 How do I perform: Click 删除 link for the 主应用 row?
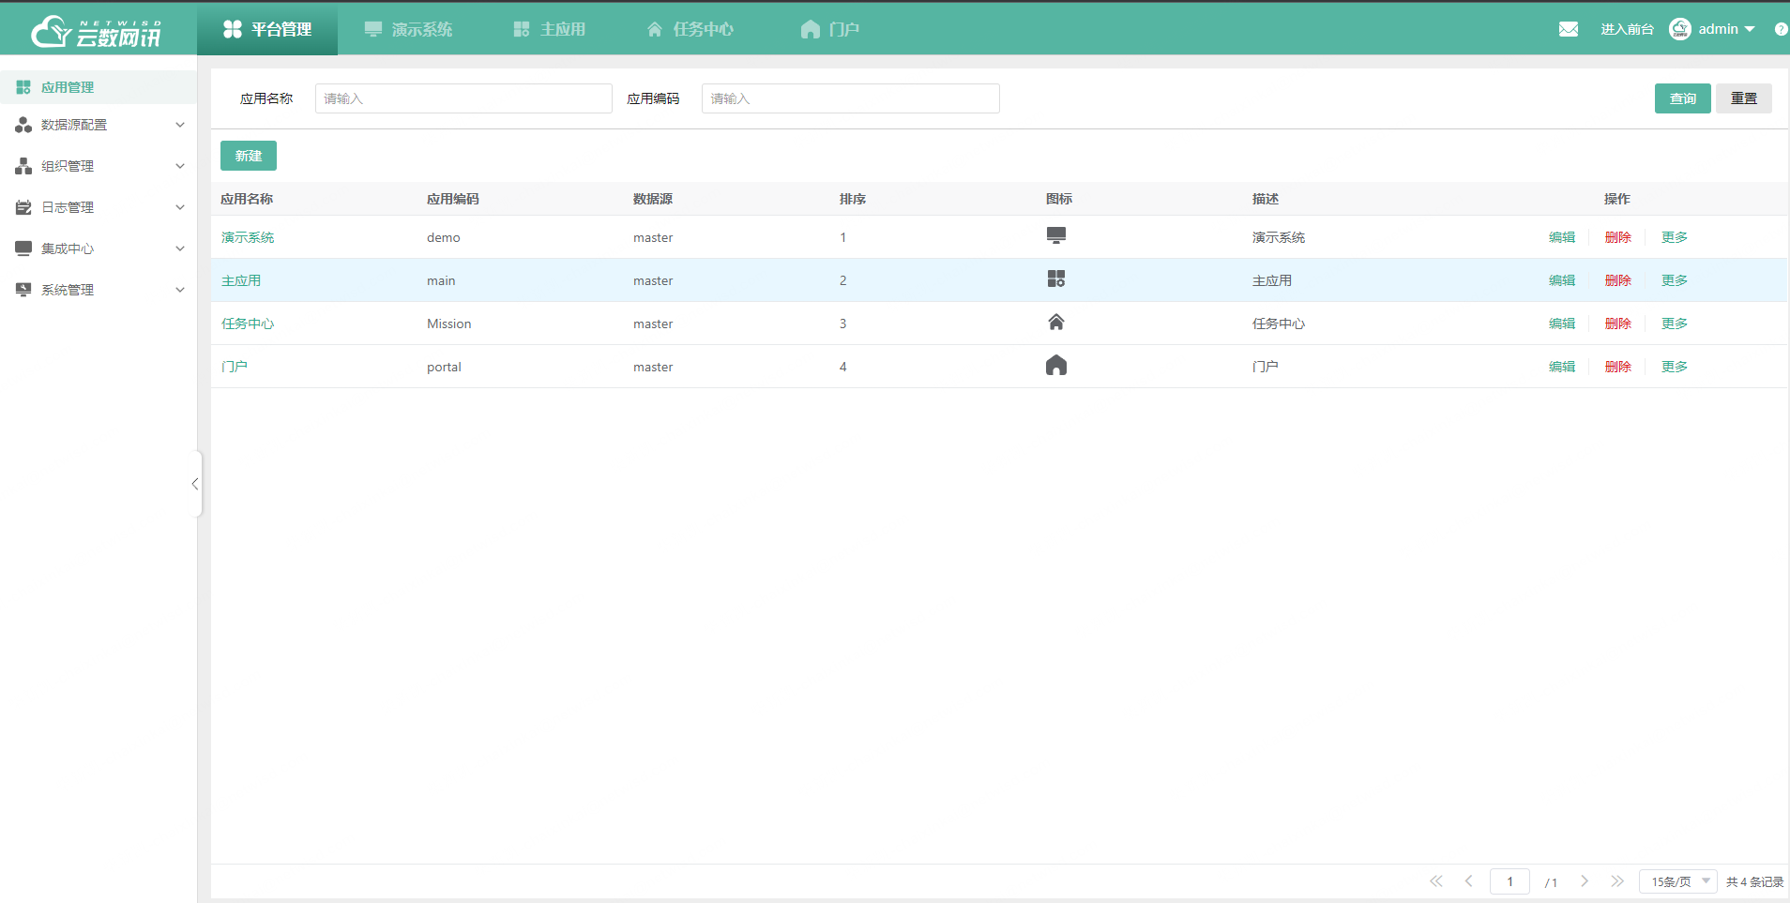(1617, 280)
